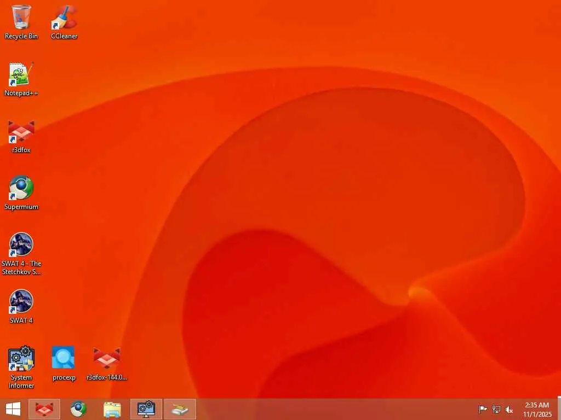Image resolution: width=561 pixels, height=420 pixels.
Task: Click Show desktop strip at taskbar edge
Action: (559, 409)
